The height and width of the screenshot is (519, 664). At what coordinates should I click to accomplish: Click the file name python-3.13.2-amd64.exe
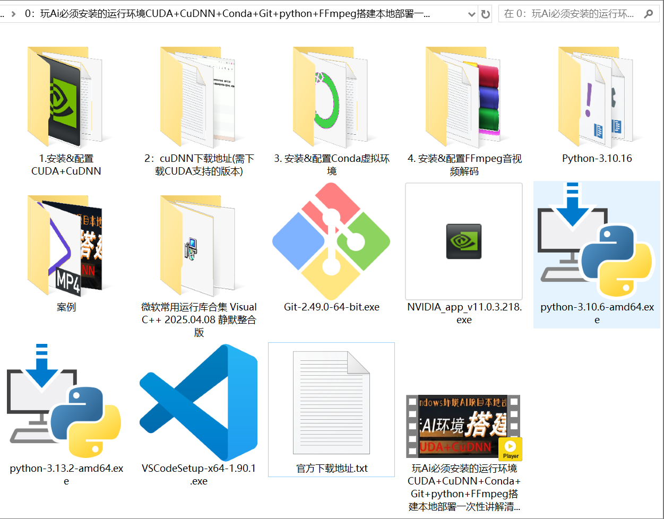pos(66,475)
